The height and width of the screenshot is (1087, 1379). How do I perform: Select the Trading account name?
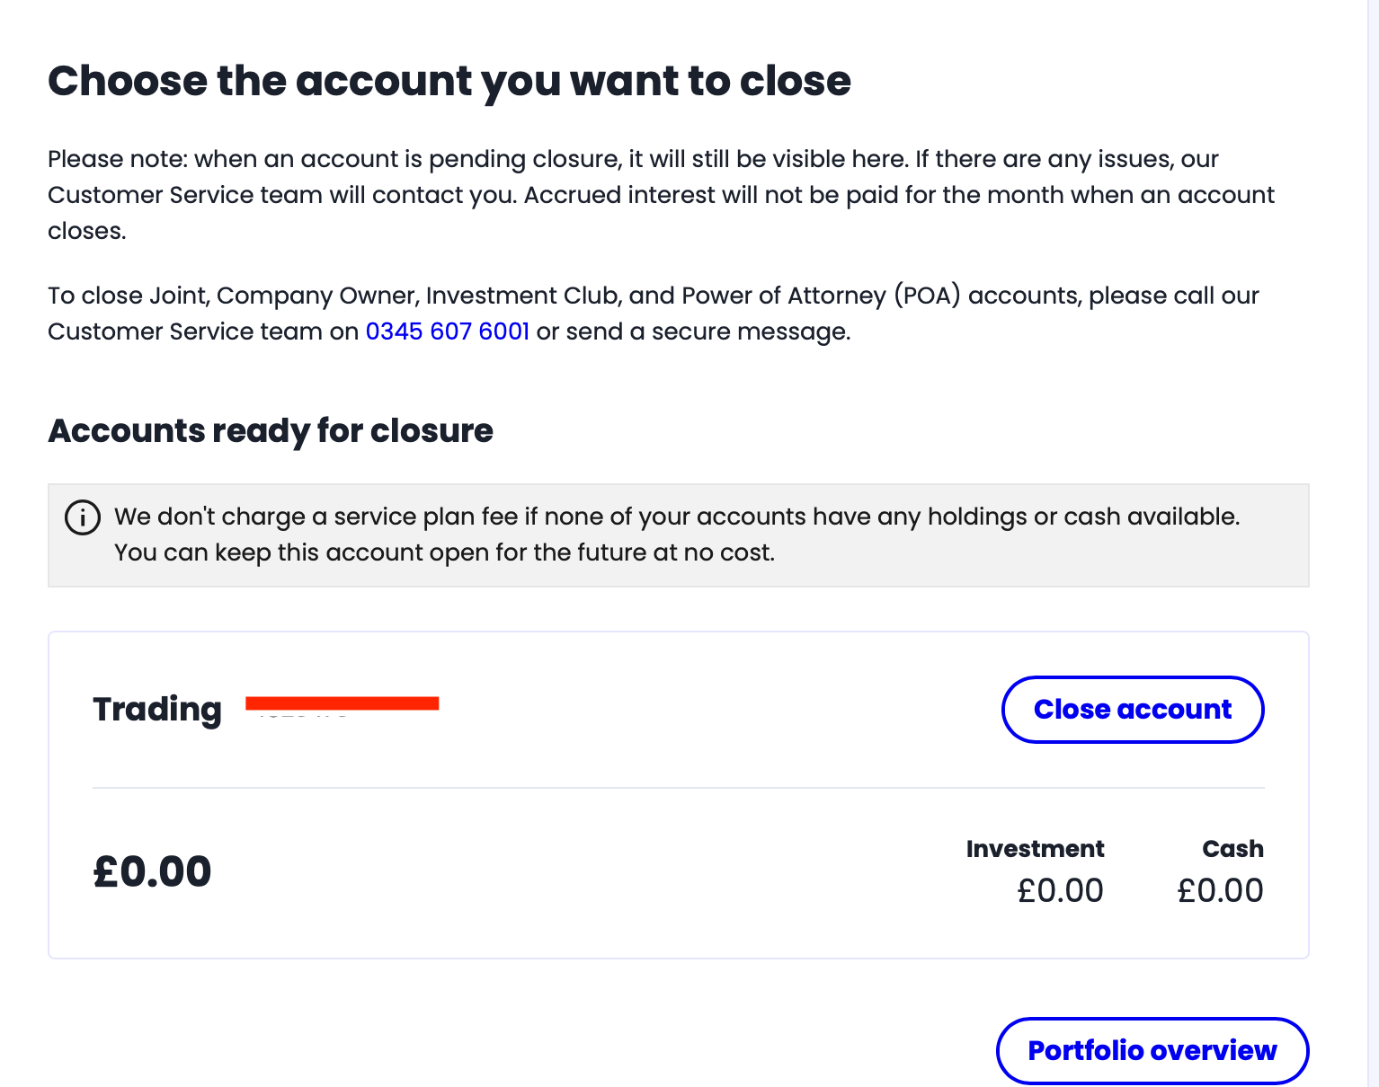(x=157, y=709)
